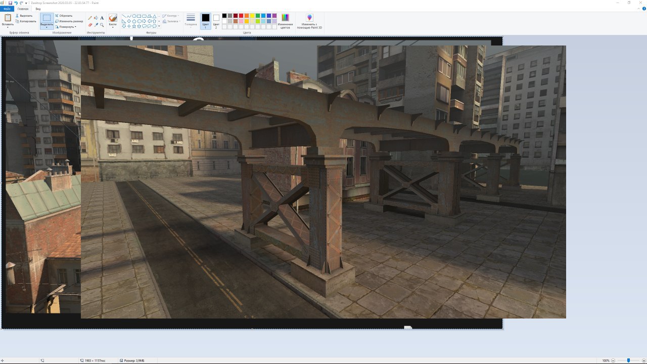Open the Заливка (Fill) dropdown

(171, 21)
